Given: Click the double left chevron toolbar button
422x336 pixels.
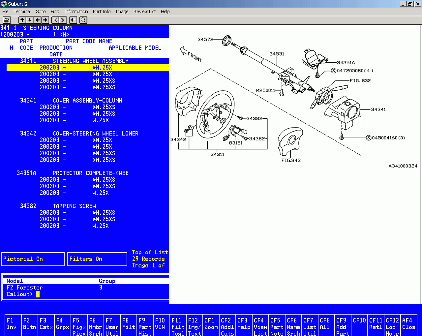Looking at the screenshot, I should pos(55,20).
